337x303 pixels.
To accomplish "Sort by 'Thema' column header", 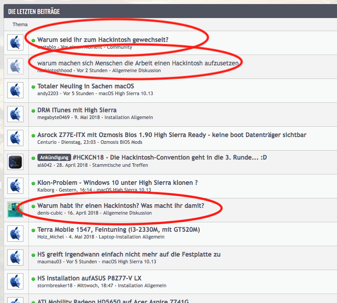I will click(x=20, y=24).
